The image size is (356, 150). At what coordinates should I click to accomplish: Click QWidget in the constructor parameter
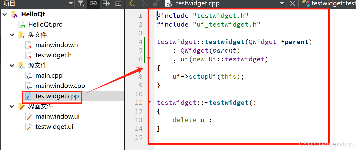(x=263, y=42)
